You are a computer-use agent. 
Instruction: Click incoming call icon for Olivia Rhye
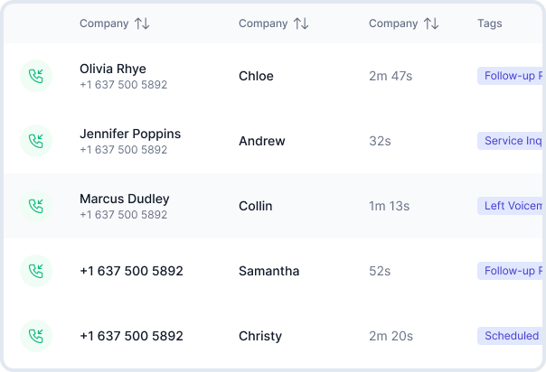click(36, 76)
